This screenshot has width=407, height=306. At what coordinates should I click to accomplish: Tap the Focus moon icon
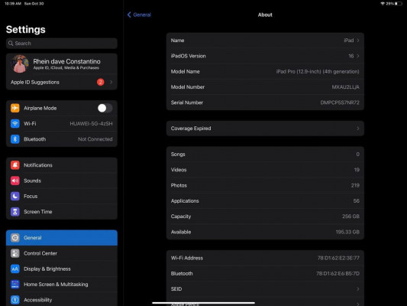[x=15, y=196]
